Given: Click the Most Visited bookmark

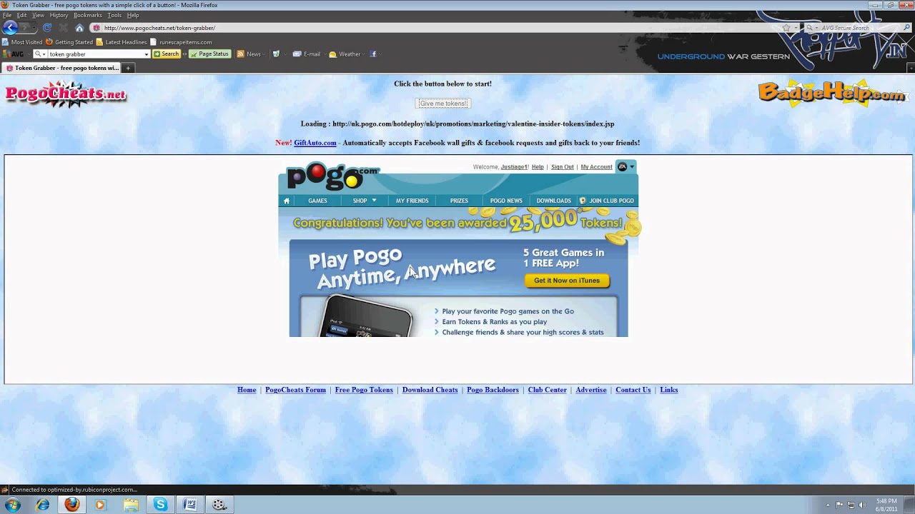Looking at the screenshot, I should [x=22, y=42].
